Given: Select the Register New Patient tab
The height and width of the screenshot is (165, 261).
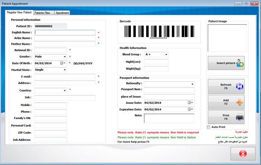Looking at the screenshot, I should pyautogui.click(x=19, y=12).
